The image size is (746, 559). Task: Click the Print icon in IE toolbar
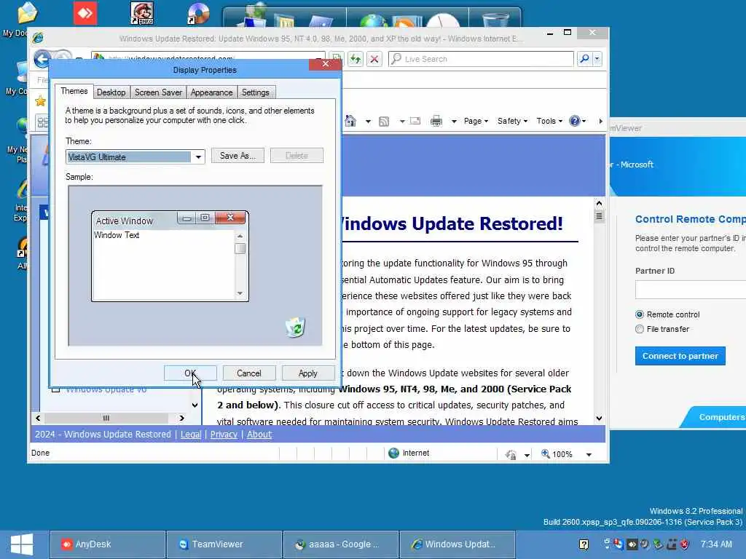click(436, 122)
